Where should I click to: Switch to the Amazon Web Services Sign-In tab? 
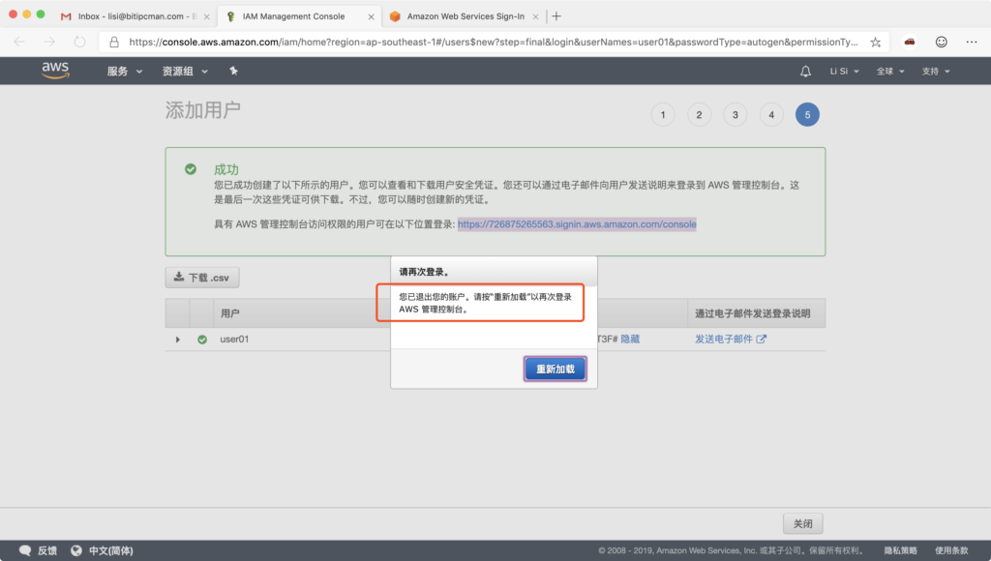pyautogui.click(x=465, y=16)
